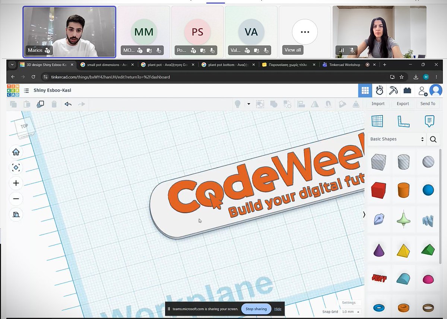Pick the striped hole sphere shape

coord(428,162)
